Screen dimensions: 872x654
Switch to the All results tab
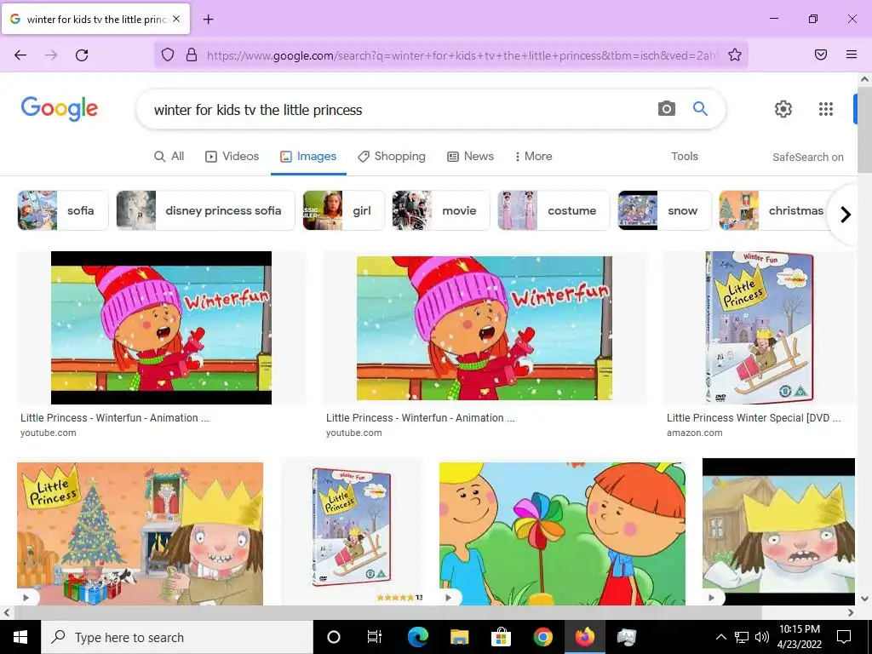click(169, 157)
